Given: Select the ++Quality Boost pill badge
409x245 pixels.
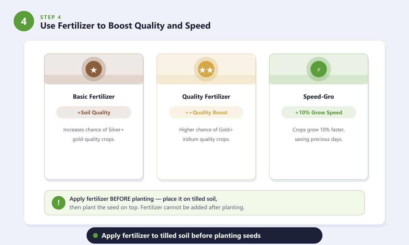Looking at the screenshot, I should (206, 112).
